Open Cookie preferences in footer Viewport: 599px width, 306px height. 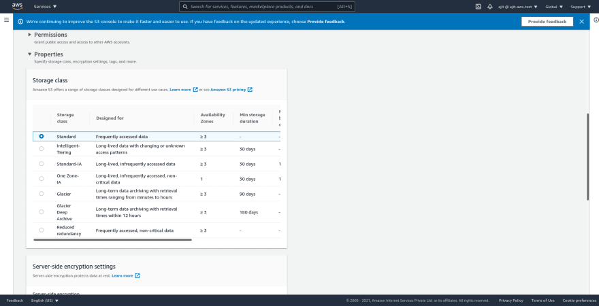point(579,301)
